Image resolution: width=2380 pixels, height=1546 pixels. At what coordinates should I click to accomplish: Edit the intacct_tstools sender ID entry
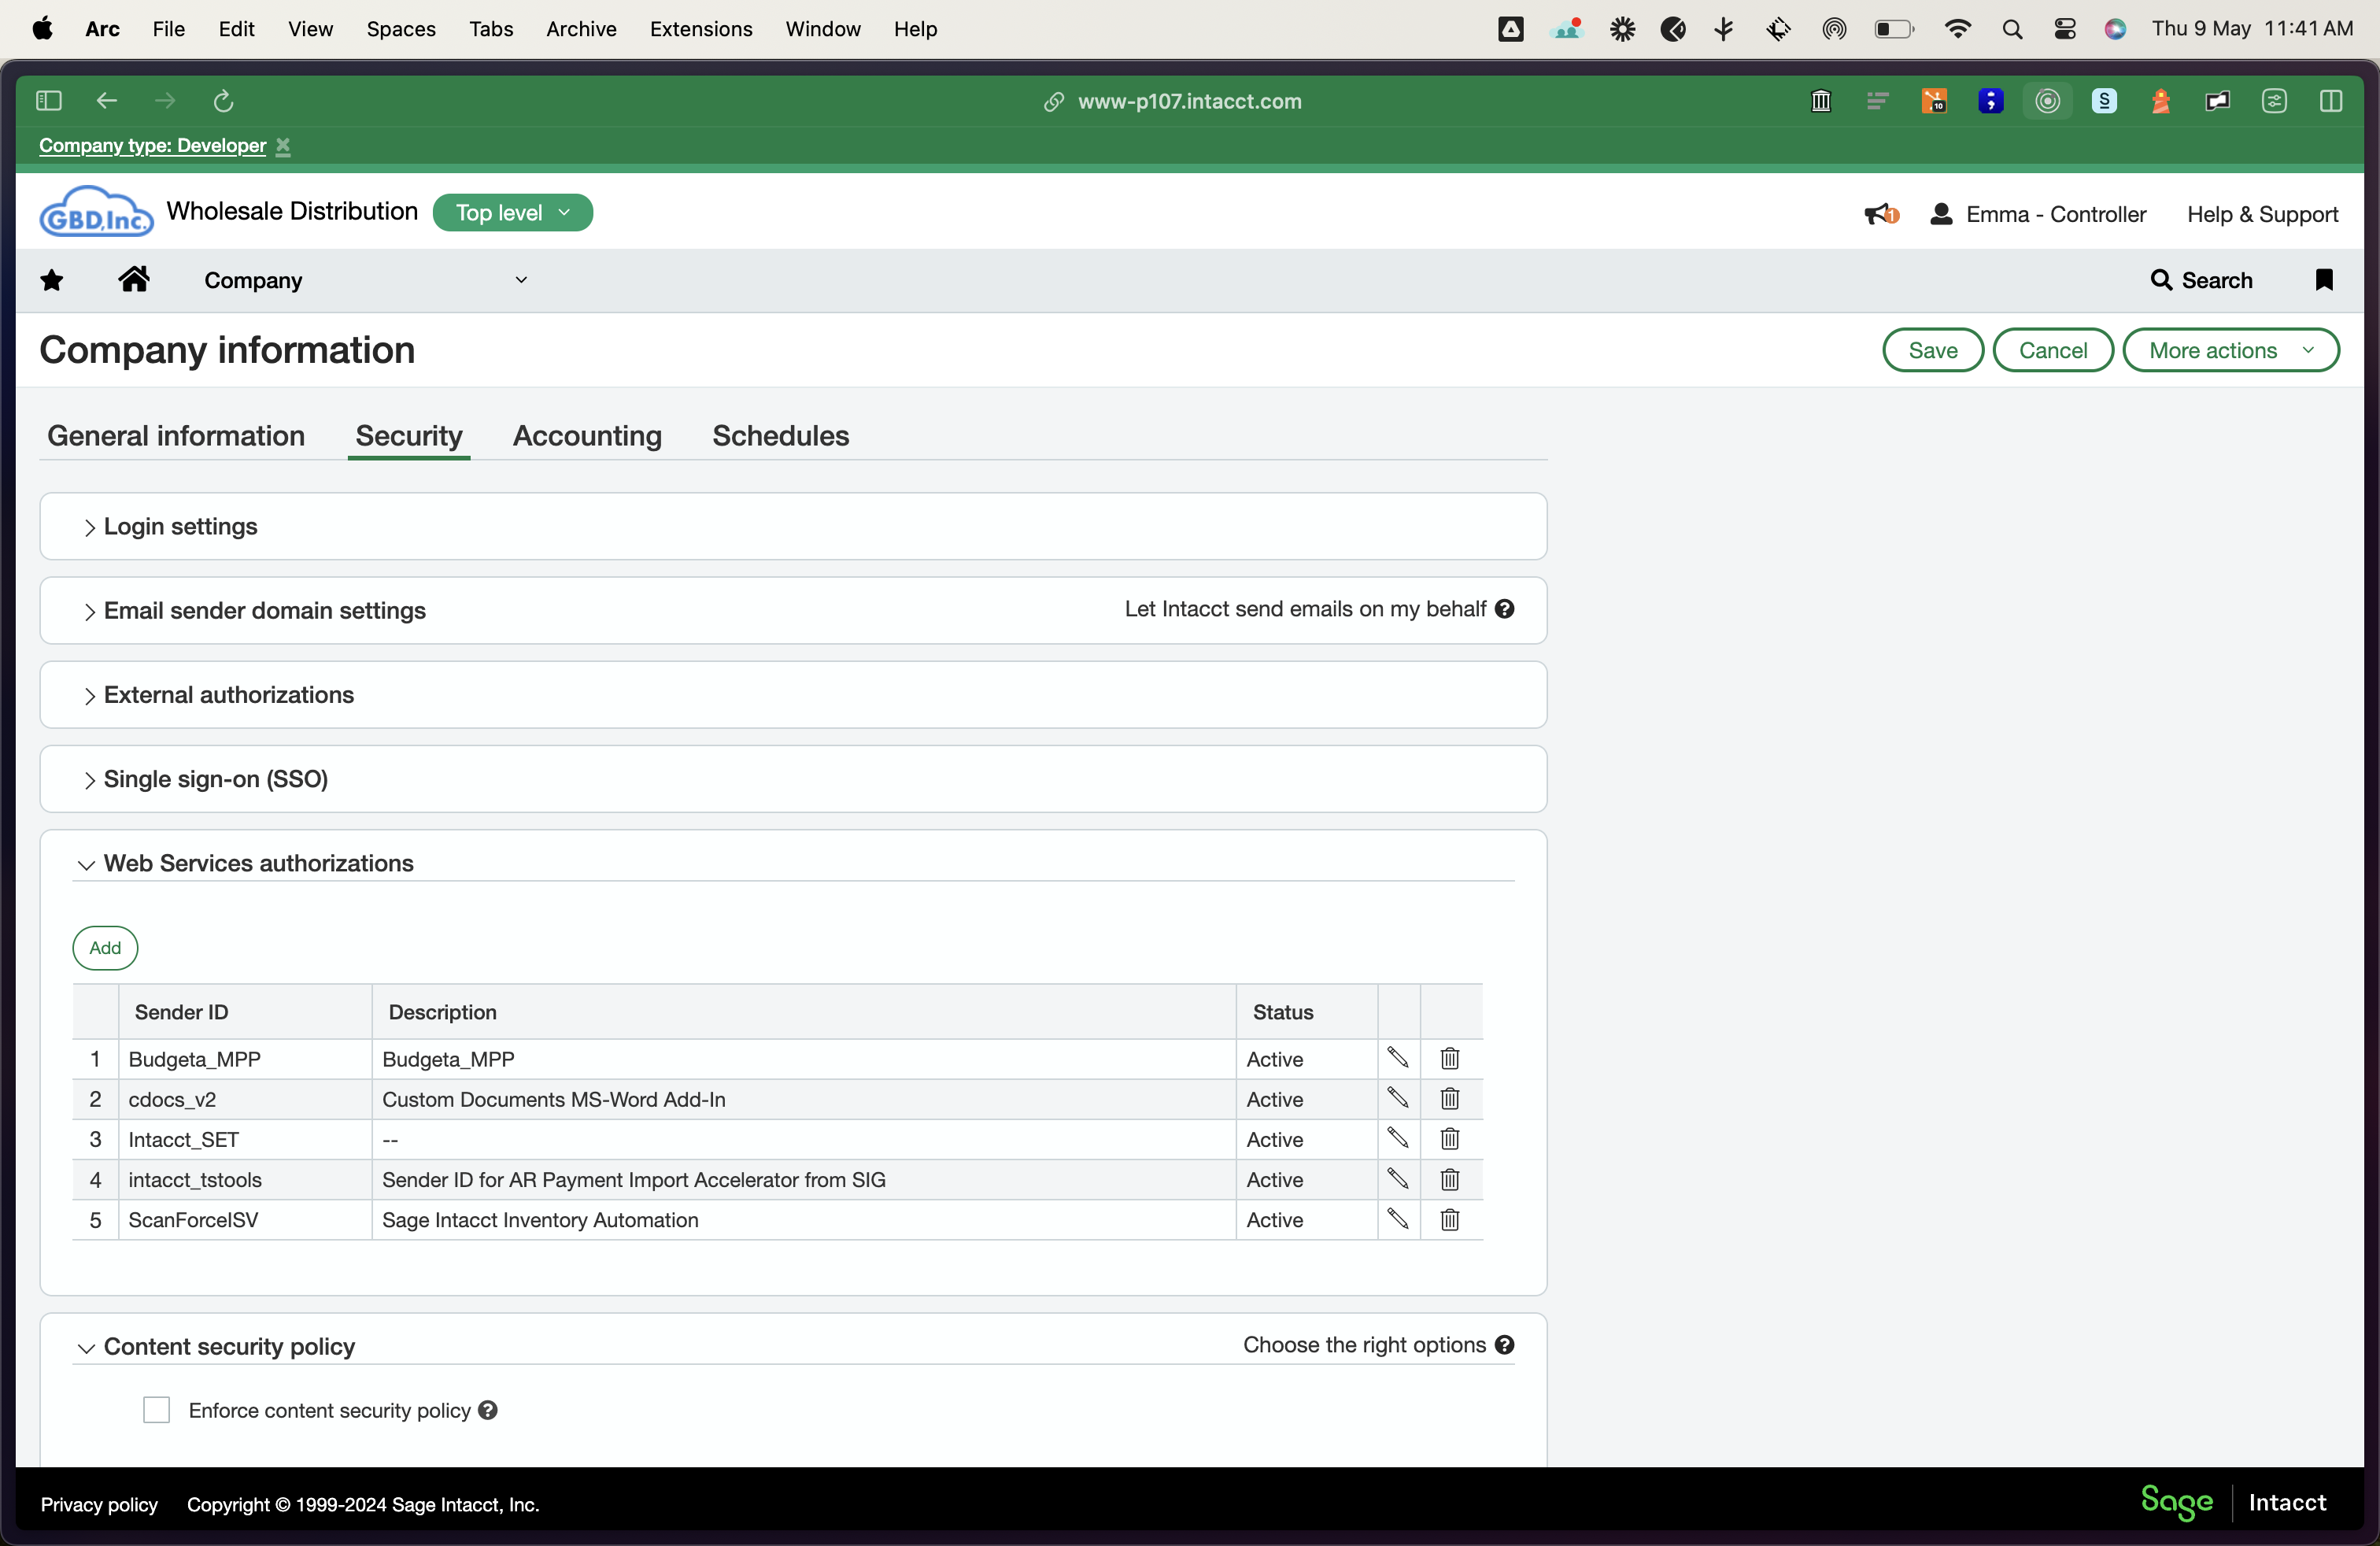pyautogui.click(x=1397, y=1179)
